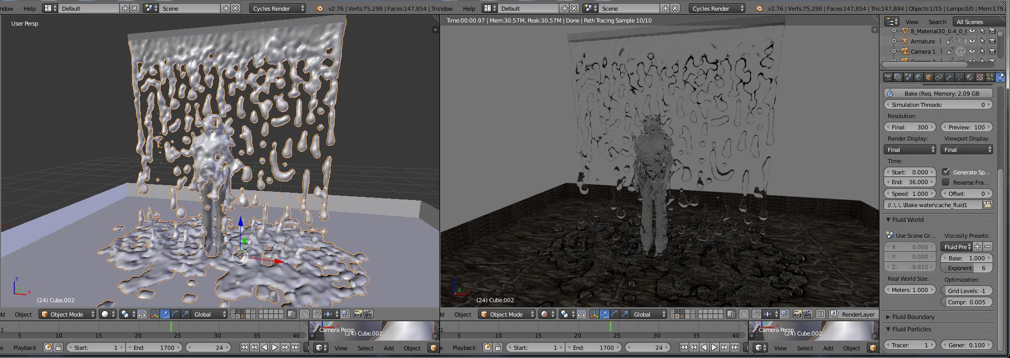Open the Render Display Final dropdown
1010x358 pixels.
tap(910, 149)
